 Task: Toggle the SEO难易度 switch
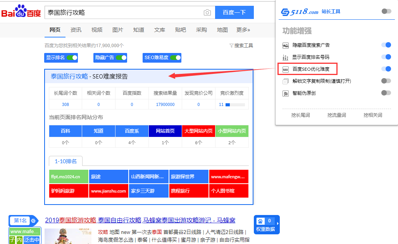coord(176,58)
